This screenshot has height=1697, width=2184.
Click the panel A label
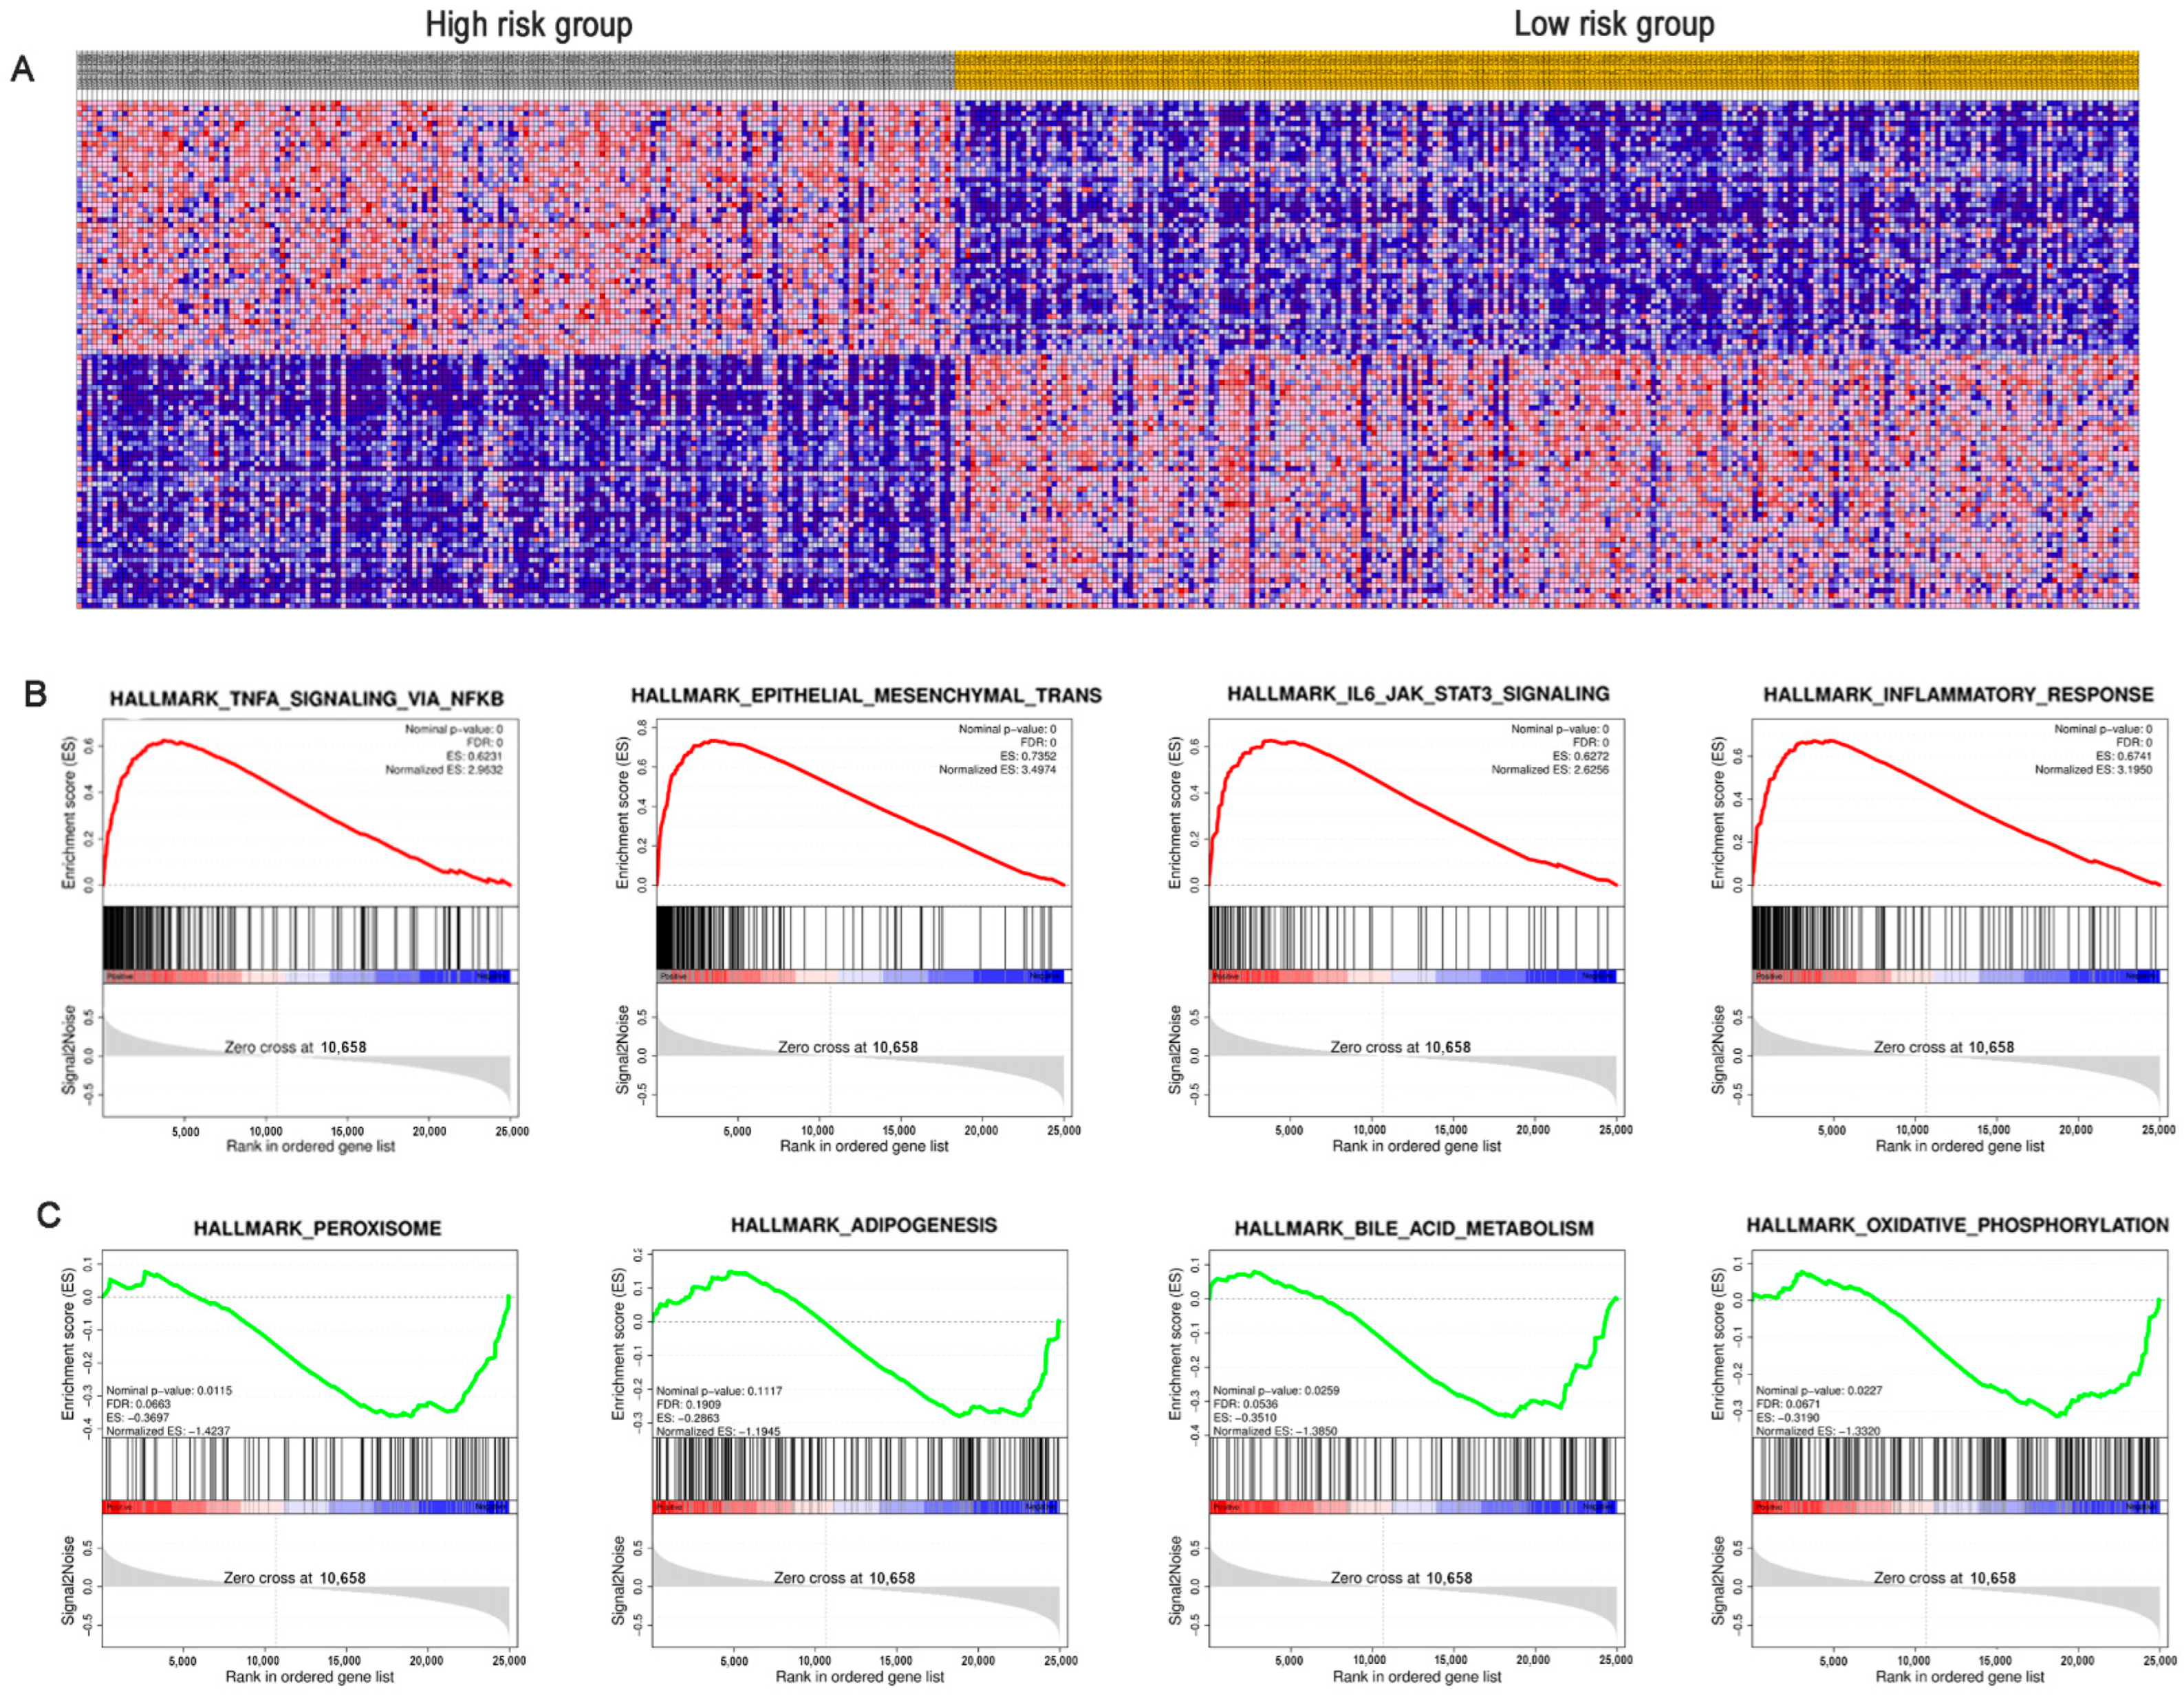pyautogui.click(x=22, y=69)
